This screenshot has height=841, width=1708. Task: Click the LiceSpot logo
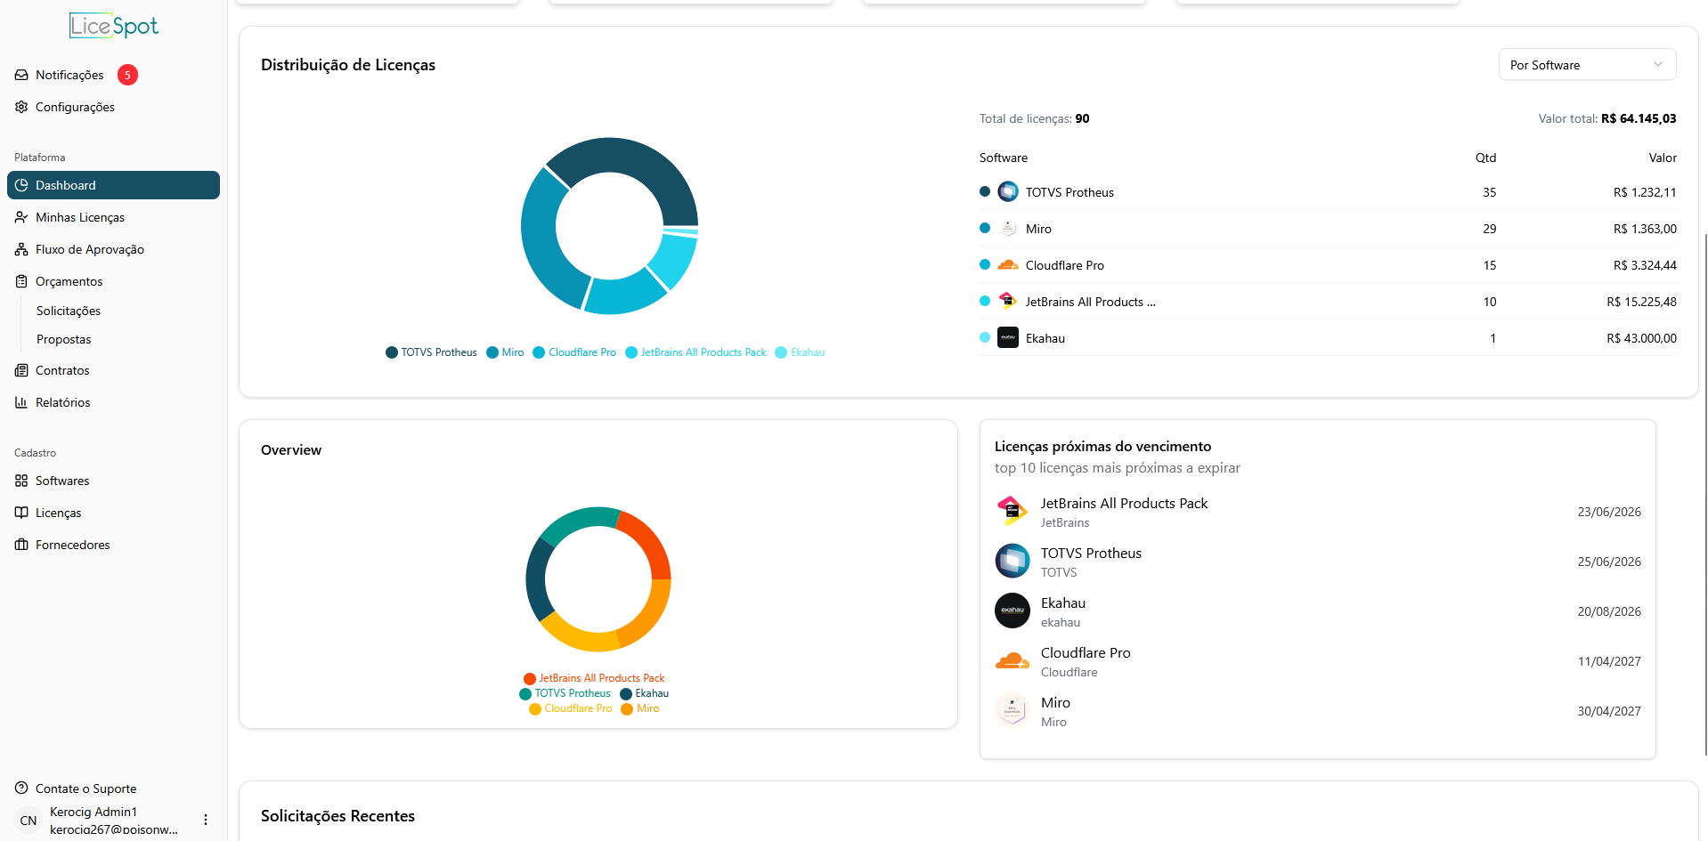[x=114, y=26]
